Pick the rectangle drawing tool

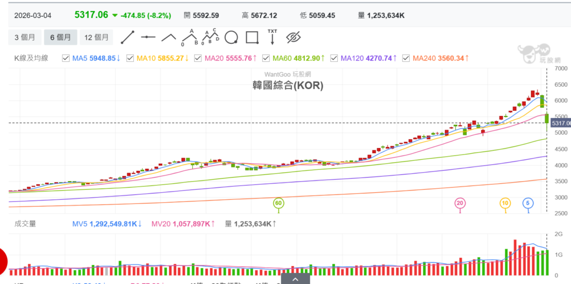(x=251, y=37)
